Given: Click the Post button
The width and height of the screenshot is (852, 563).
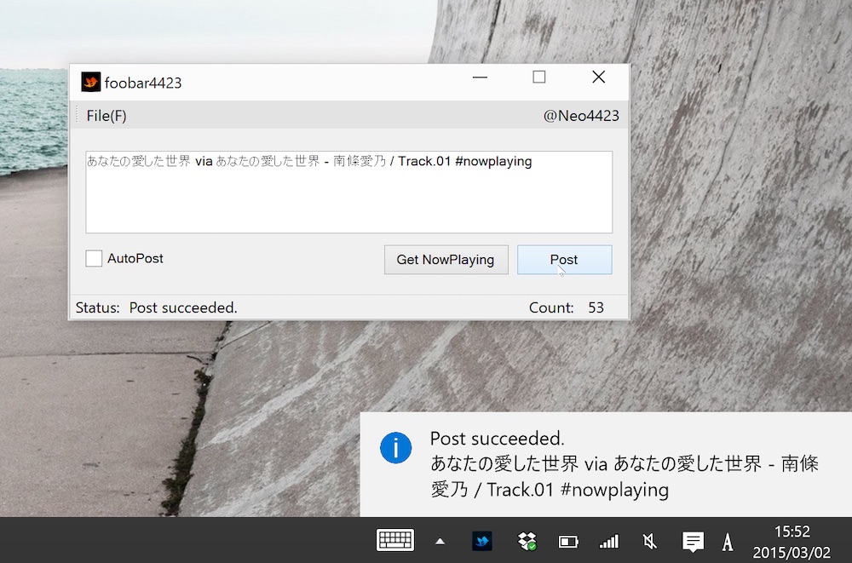Looking at the screenshot, I should (564, 260).
